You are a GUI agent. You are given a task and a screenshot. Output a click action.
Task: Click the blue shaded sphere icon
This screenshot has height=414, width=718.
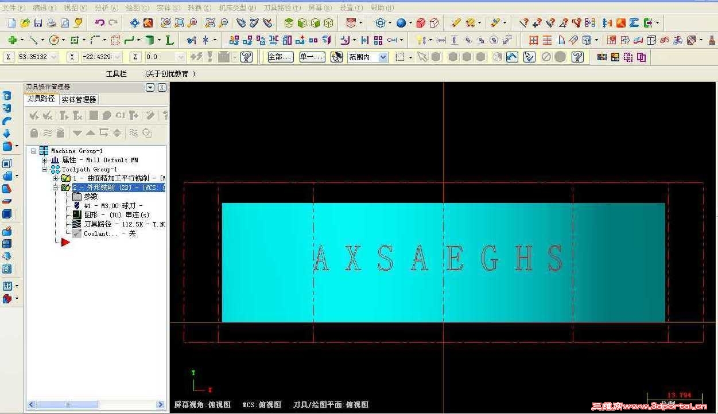[x=401, y=23]
